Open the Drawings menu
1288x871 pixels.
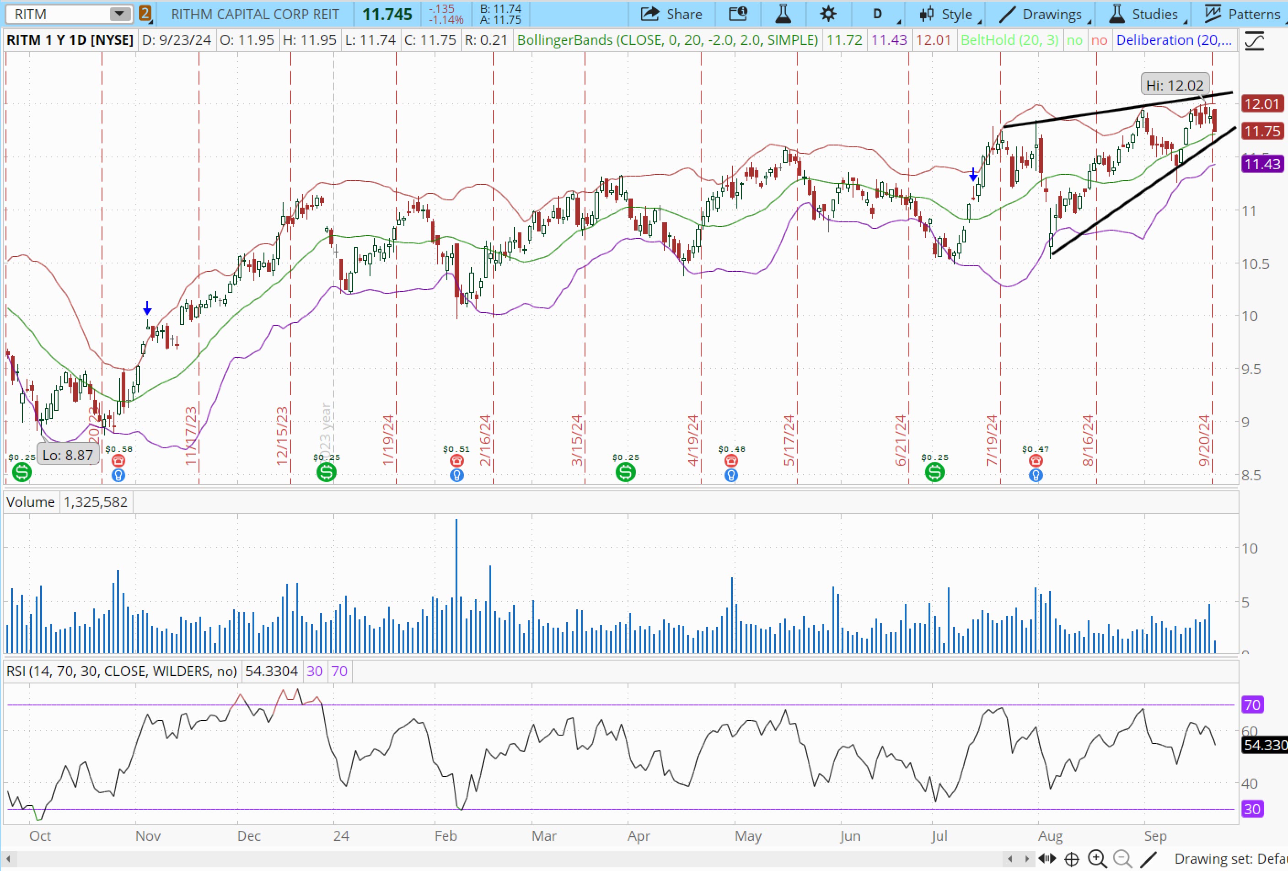click(x=1045, y=14)
